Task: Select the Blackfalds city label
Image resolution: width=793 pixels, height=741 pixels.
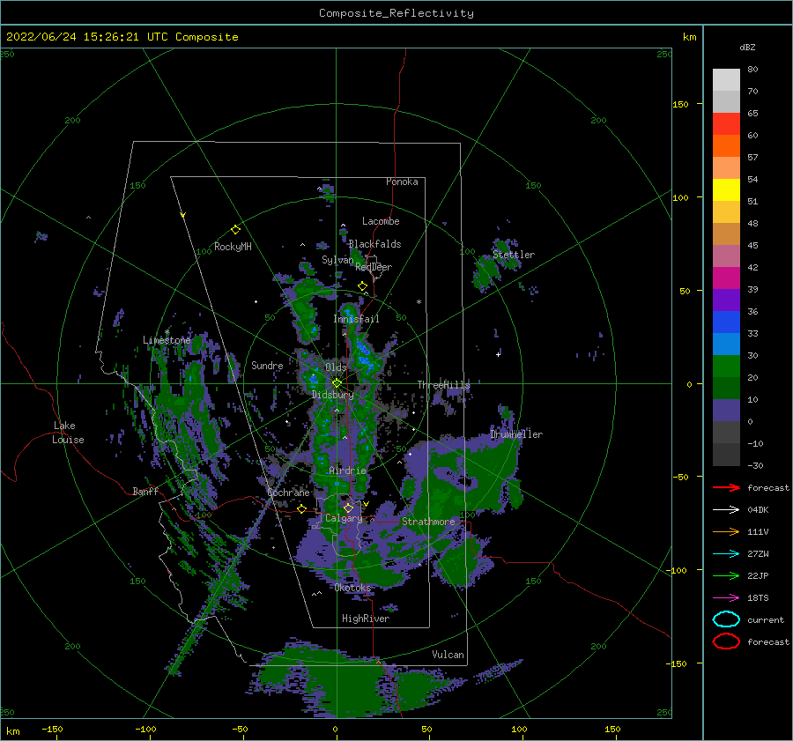Action: click(374, 244)
